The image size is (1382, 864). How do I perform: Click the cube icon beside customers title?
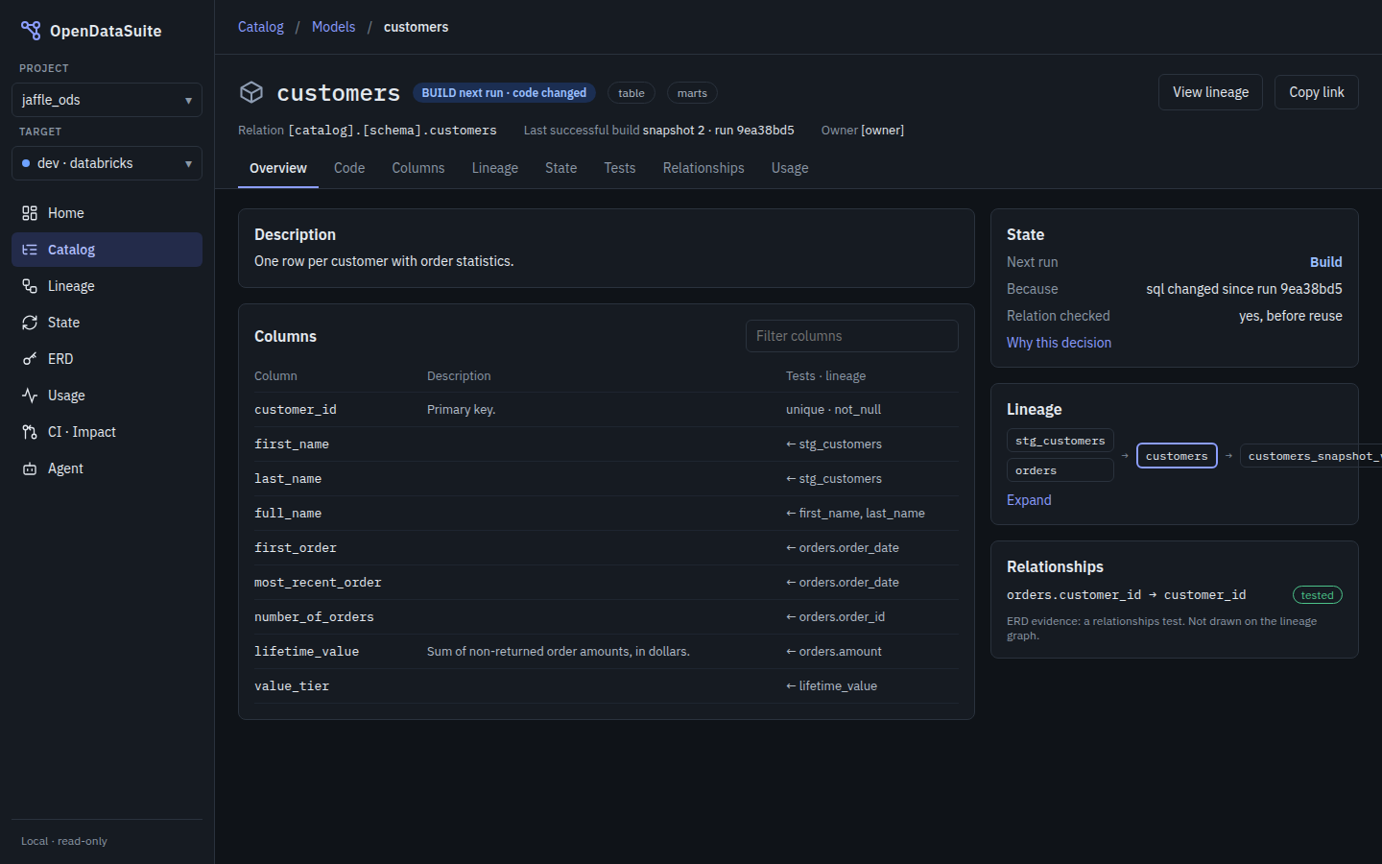coord(251,92)
